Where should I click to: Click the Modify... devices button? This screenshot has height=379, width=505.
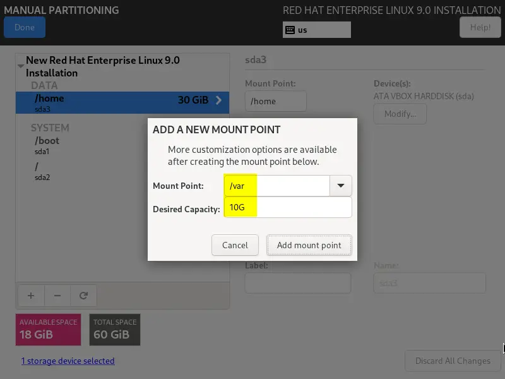click(400, 114)
